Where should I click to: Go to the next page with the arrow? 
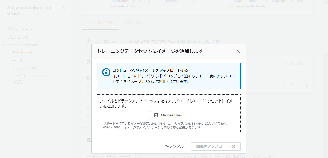pos(307,86)
